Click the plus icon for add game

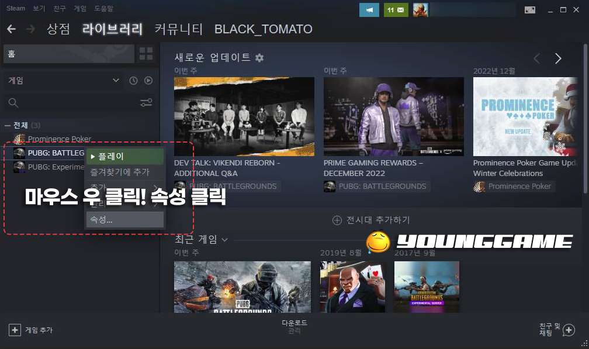(x=15, y=330)
